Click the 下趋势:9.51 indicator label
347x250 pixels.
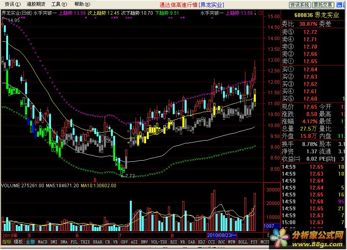(x=167, y=13)
